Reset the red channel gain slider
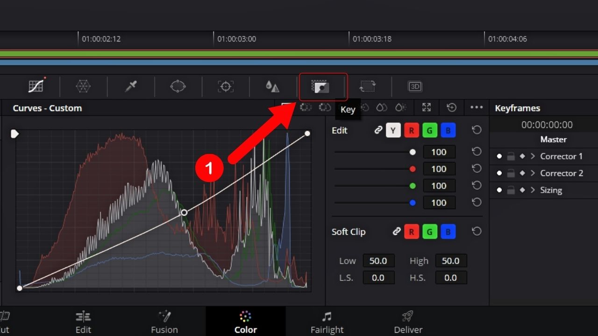Image resolution: width=598 pixels, height=336 pixels. click(476, 168)
